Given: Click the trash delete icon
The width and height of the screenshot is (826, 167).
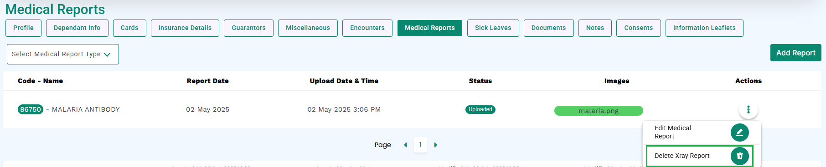Looking at the screenshot, I should click(739, 156).
